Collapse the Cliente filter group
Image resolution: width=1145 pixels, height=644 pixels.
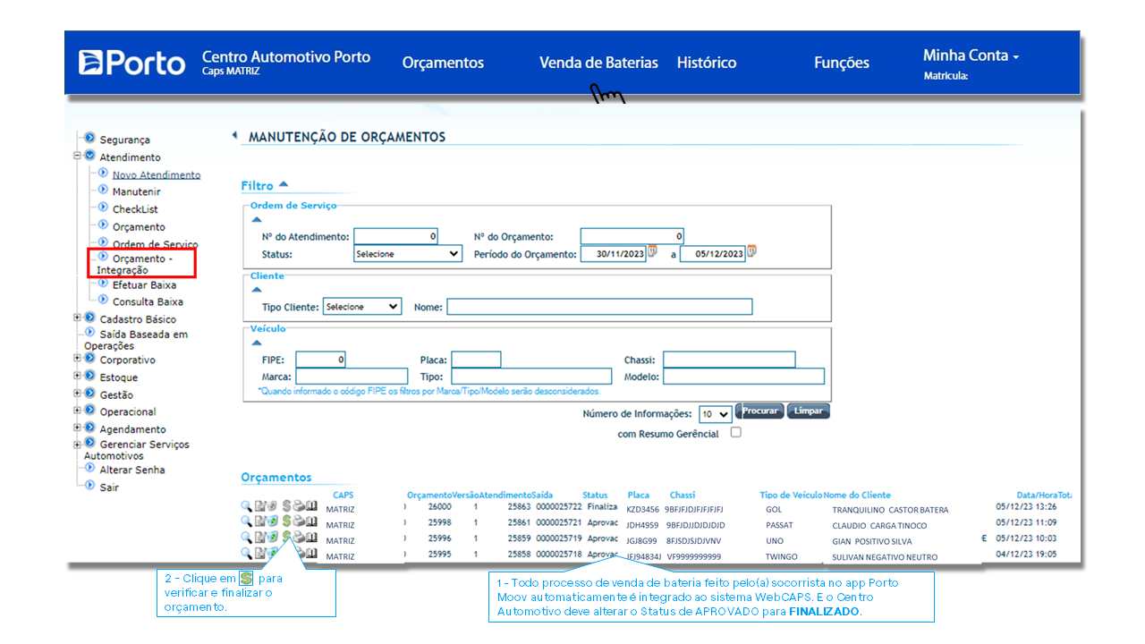(257, 290)
